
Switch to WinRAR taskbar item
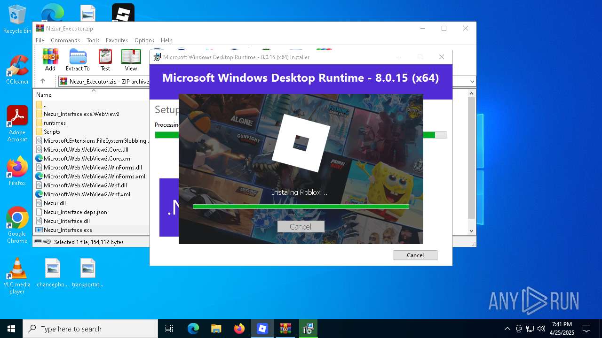tap(285, 329)
